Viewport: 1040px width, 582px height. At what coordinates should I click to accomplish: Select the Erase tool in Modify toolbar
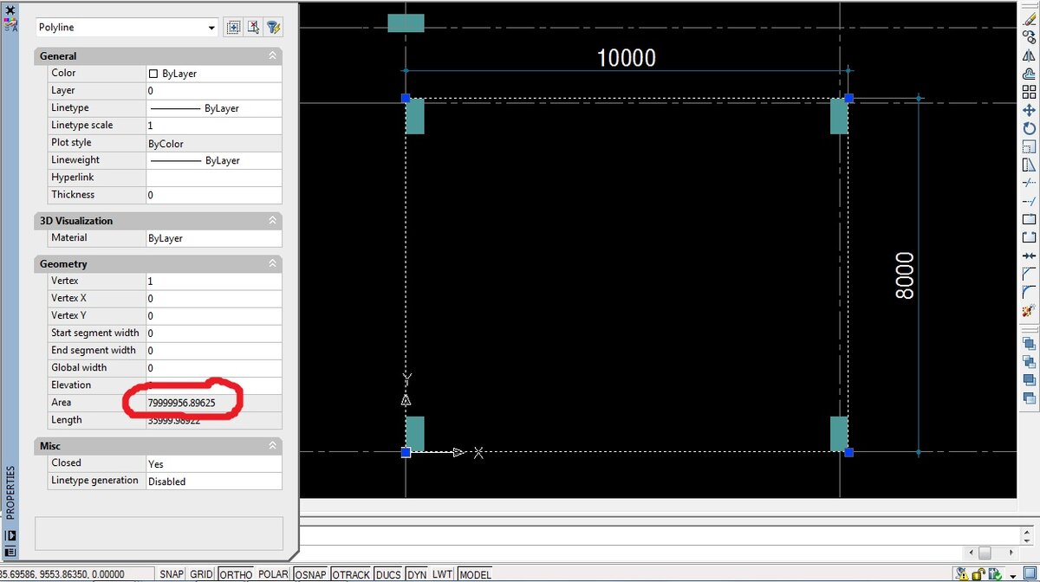1029,18
